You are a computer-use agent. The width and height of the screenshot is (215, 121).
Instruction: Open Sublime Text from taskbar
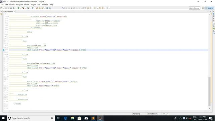(x=93, y=118)
